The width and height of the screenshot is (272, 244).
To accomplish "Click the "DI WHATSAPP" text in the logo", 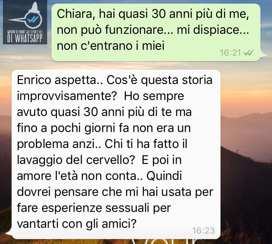I will point(25,38).
